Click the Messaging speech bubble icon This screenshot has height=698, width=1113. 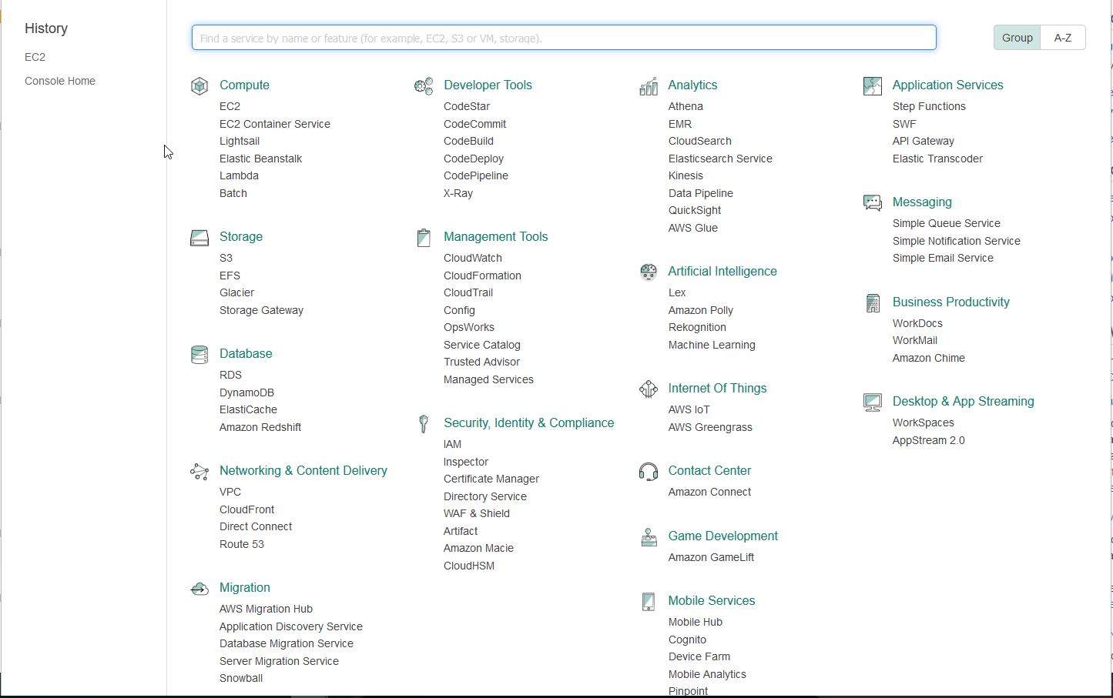tap(873, 203)
